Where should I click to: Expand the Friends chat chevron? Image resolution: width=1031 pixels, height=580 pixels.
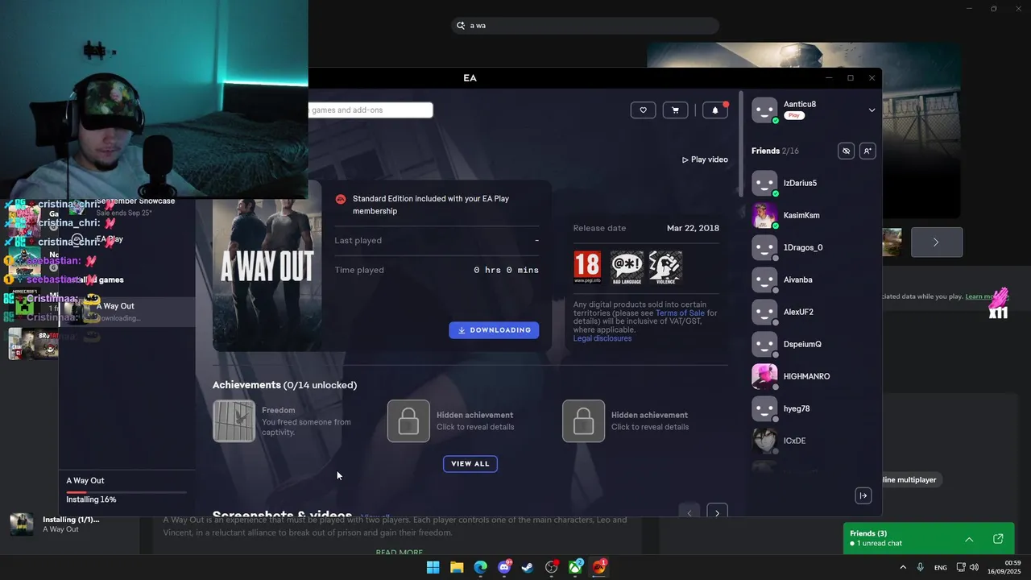[969, 539]
